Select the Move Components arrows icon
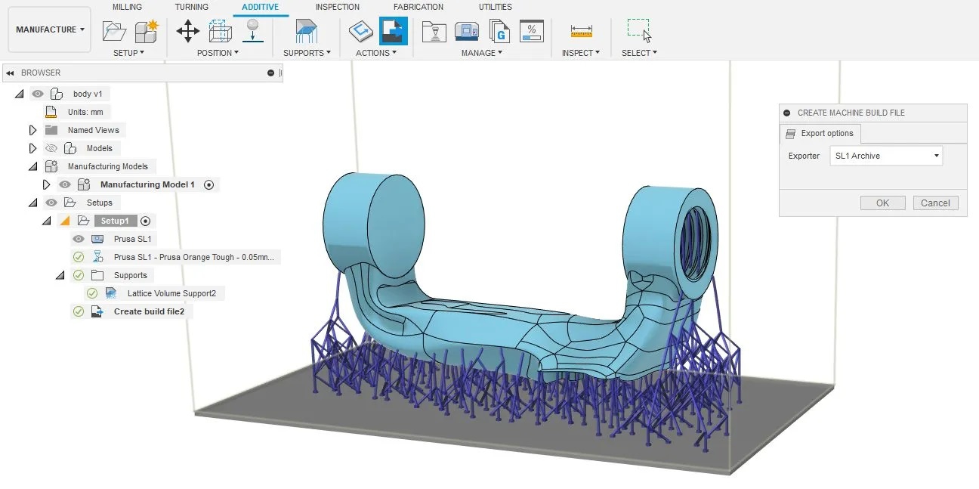 (x=187, y=32)
